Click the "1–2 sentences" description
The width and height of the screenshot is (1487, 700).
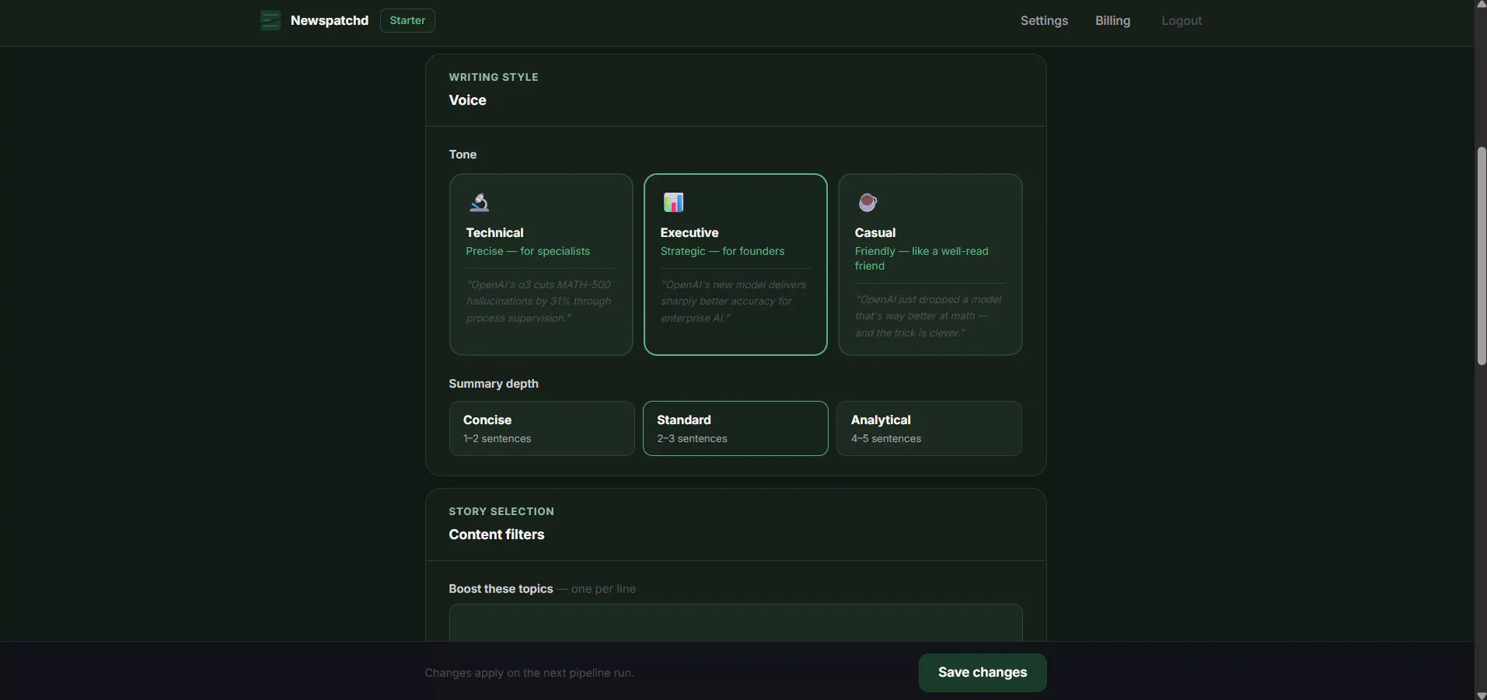(497, 439)
